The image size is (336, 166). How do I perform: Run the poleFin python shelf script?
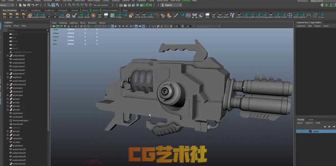(239, 15)
